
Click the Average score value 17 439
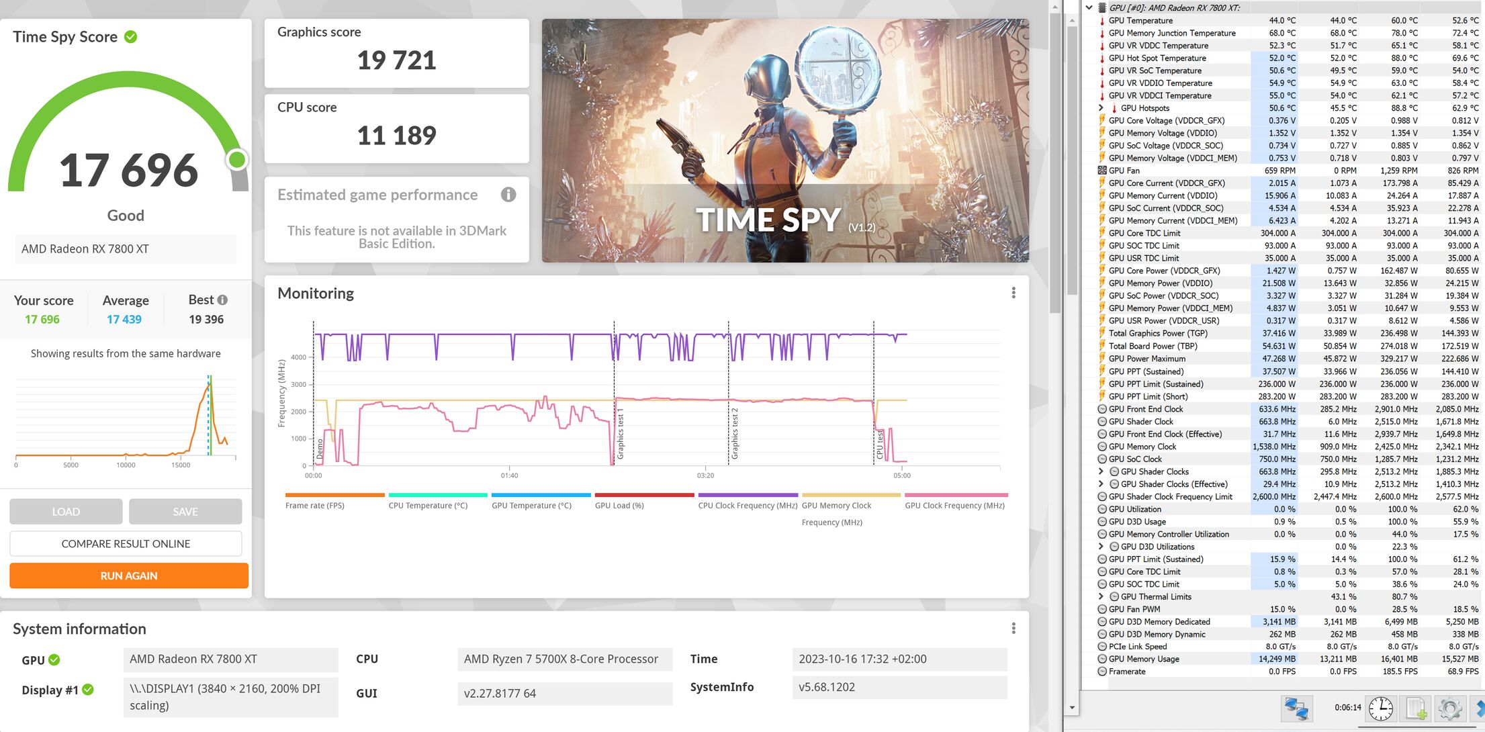click(124, 320)
